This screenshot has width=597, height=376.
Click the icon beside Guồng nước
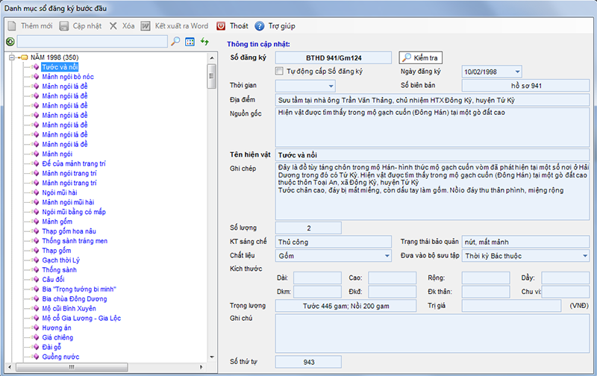coord(36,357)
